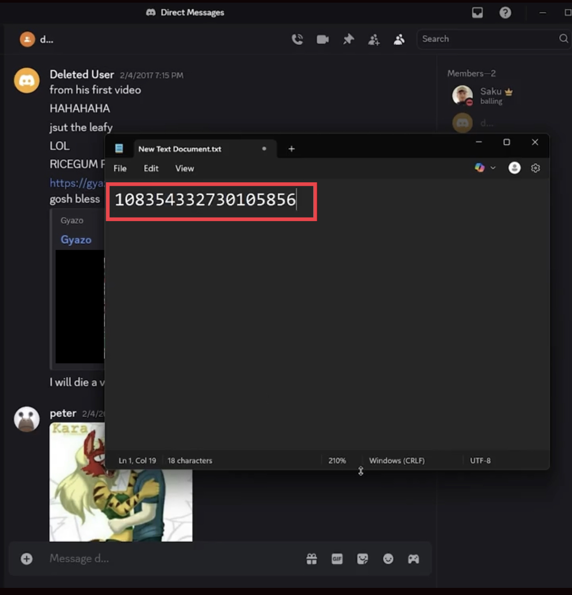Open Notepad settings gear

[x=535, y=168]
